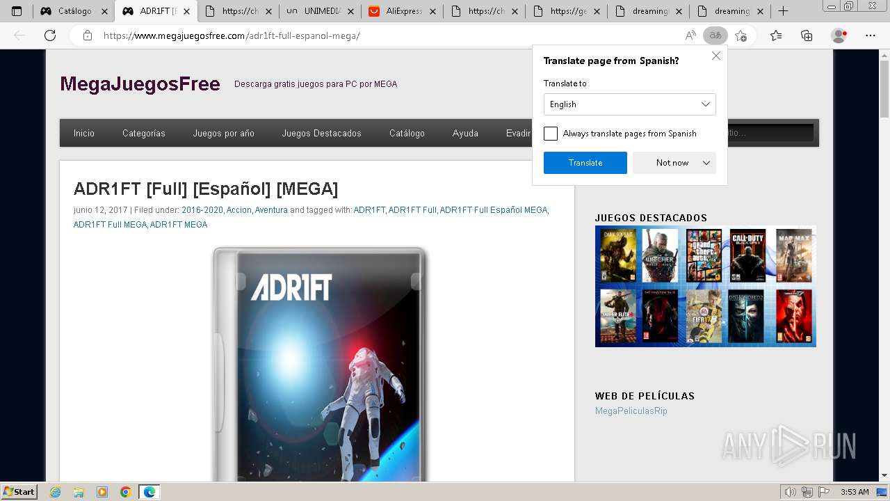The height and width of the screenshot is (501, 890).
Task: Open the Categorías menu item
Action: 144,133
